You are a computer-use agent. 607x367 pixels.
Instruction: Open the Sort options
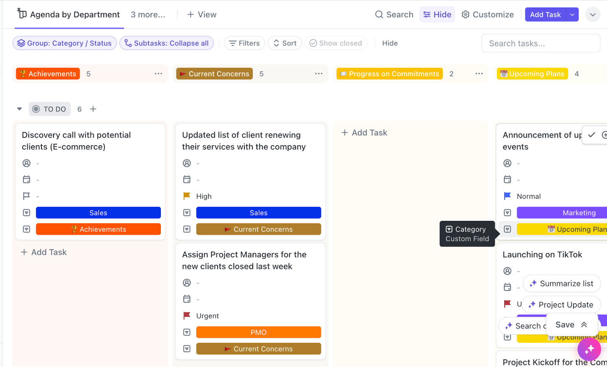[285, 43]
